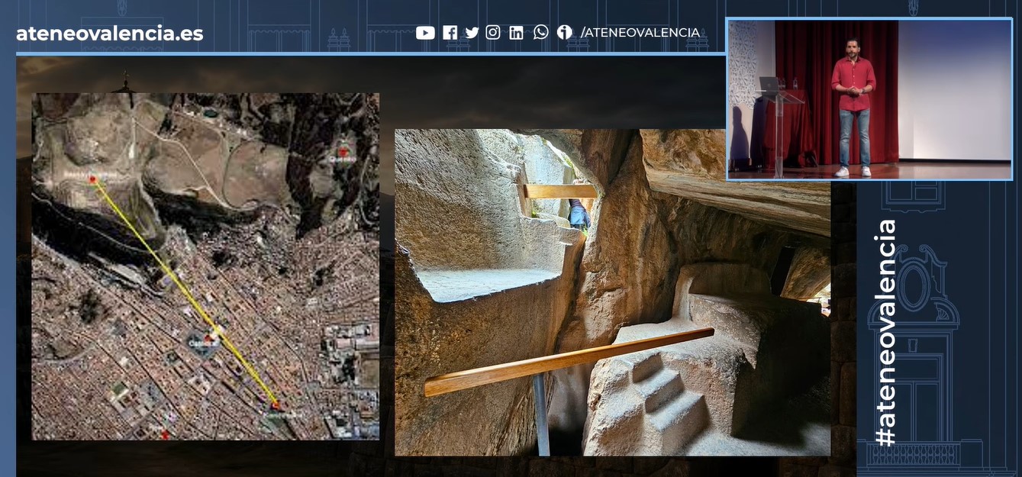Select the vertical #ateneovalencia hashtag
1022x477 pixels.
click(x=885, y=333)
